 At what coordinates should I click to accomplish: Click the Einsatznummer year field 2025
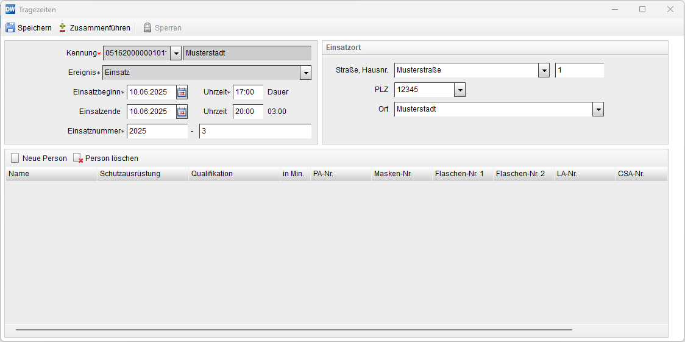click(157, 131)
